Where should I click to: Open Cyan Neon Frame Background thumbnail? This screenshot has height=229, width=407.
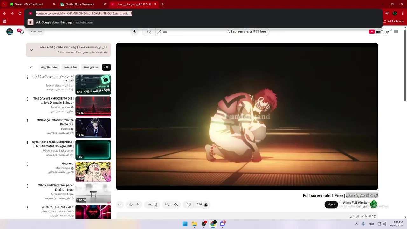tap(93, 150)
